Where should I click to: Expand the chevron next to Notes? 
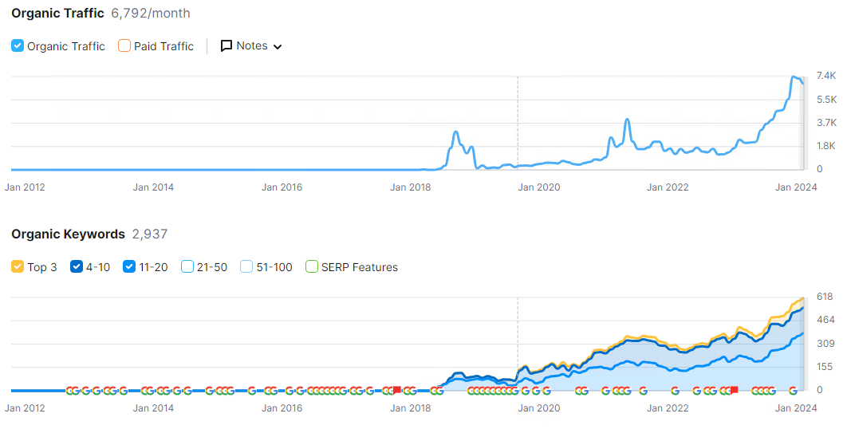point(278,47)
